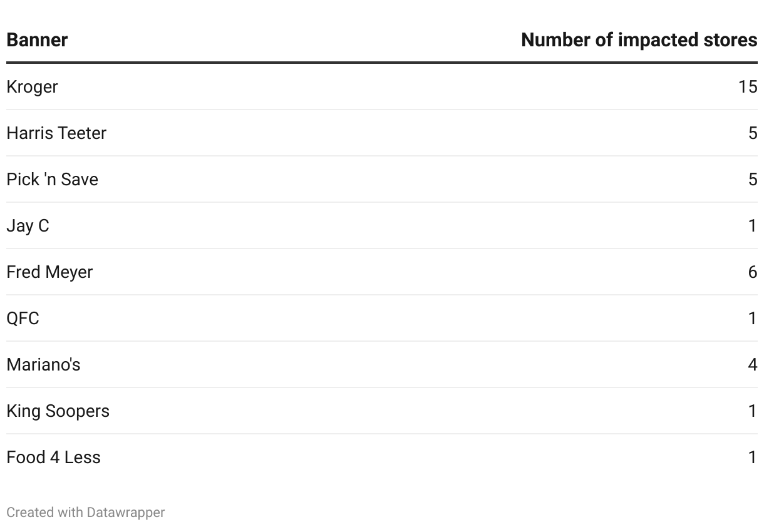Select the Jay C row label
764x527 pixels.
tap(28, 225)
